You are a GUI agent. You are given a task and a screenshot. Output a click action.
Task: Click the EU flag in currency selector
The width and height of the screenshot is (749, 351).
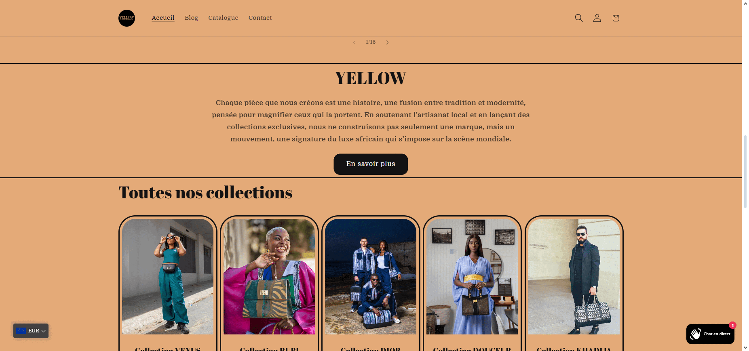[21, 331]
